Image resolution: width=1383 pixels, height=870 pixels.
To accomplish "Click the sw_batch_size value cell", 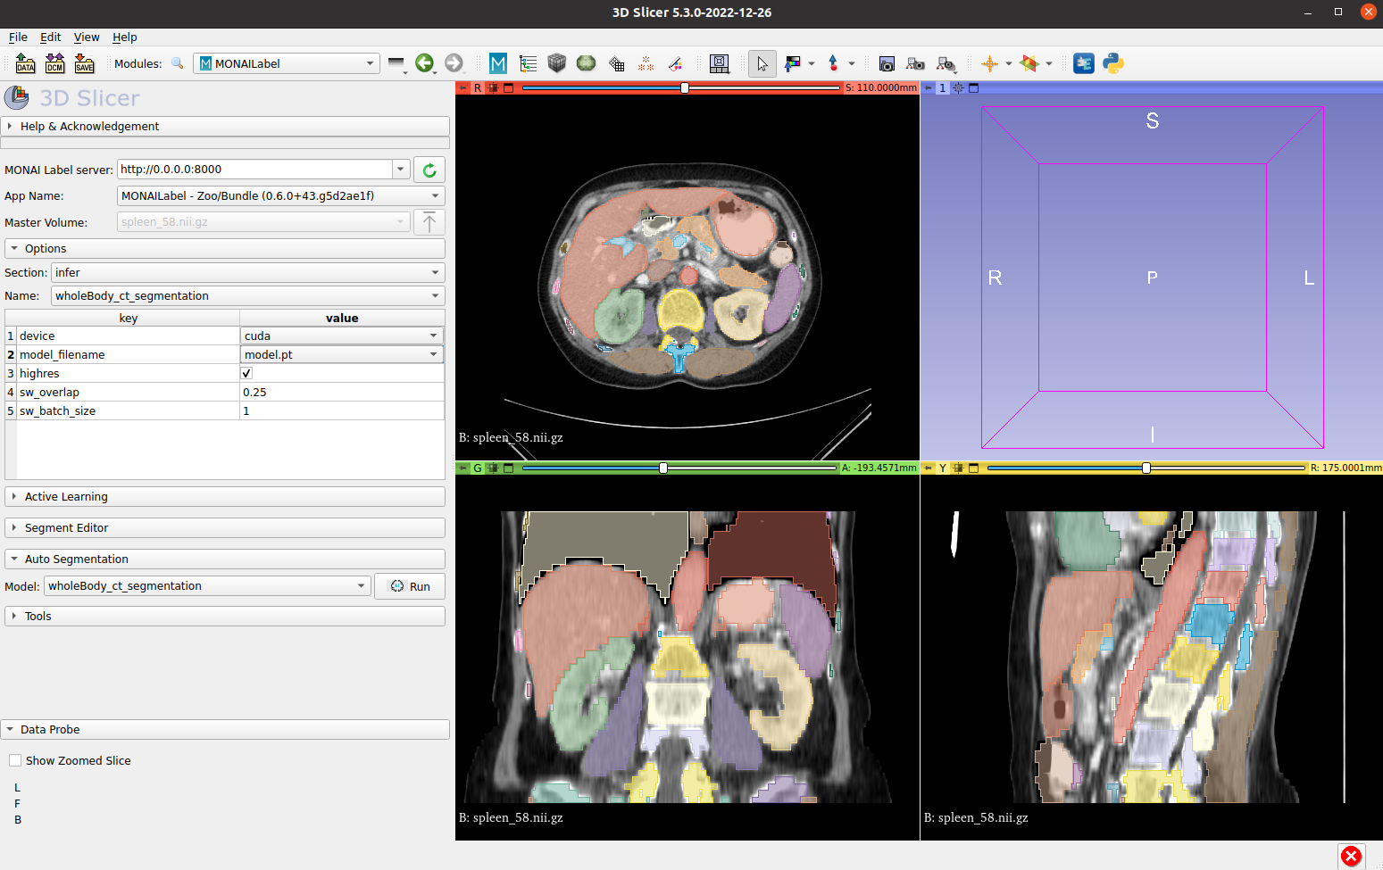I will click(342, 411).
